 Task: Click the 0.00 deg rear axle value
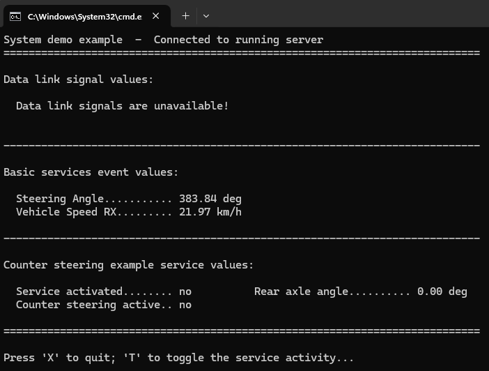click(x=442, y=291)
